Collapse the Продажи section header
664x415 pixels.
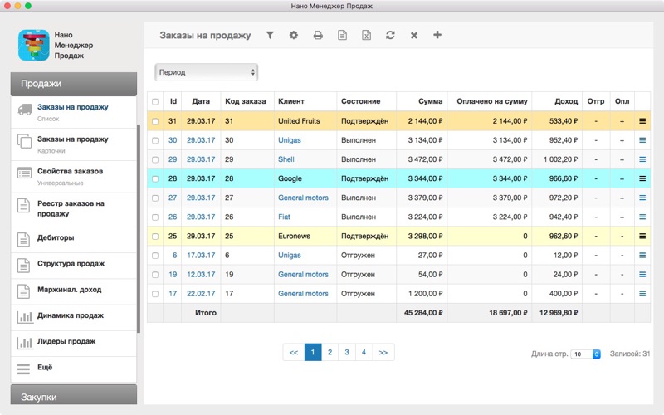click(74, 84)
